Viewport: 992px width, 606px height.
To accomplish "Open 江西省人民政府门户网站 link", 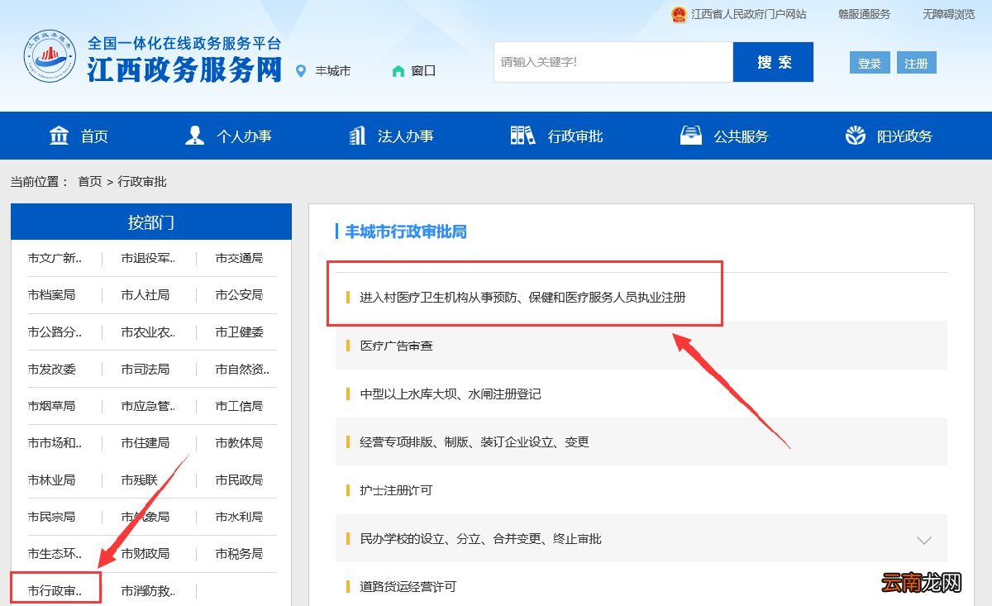I will click(x=748, y=14).
